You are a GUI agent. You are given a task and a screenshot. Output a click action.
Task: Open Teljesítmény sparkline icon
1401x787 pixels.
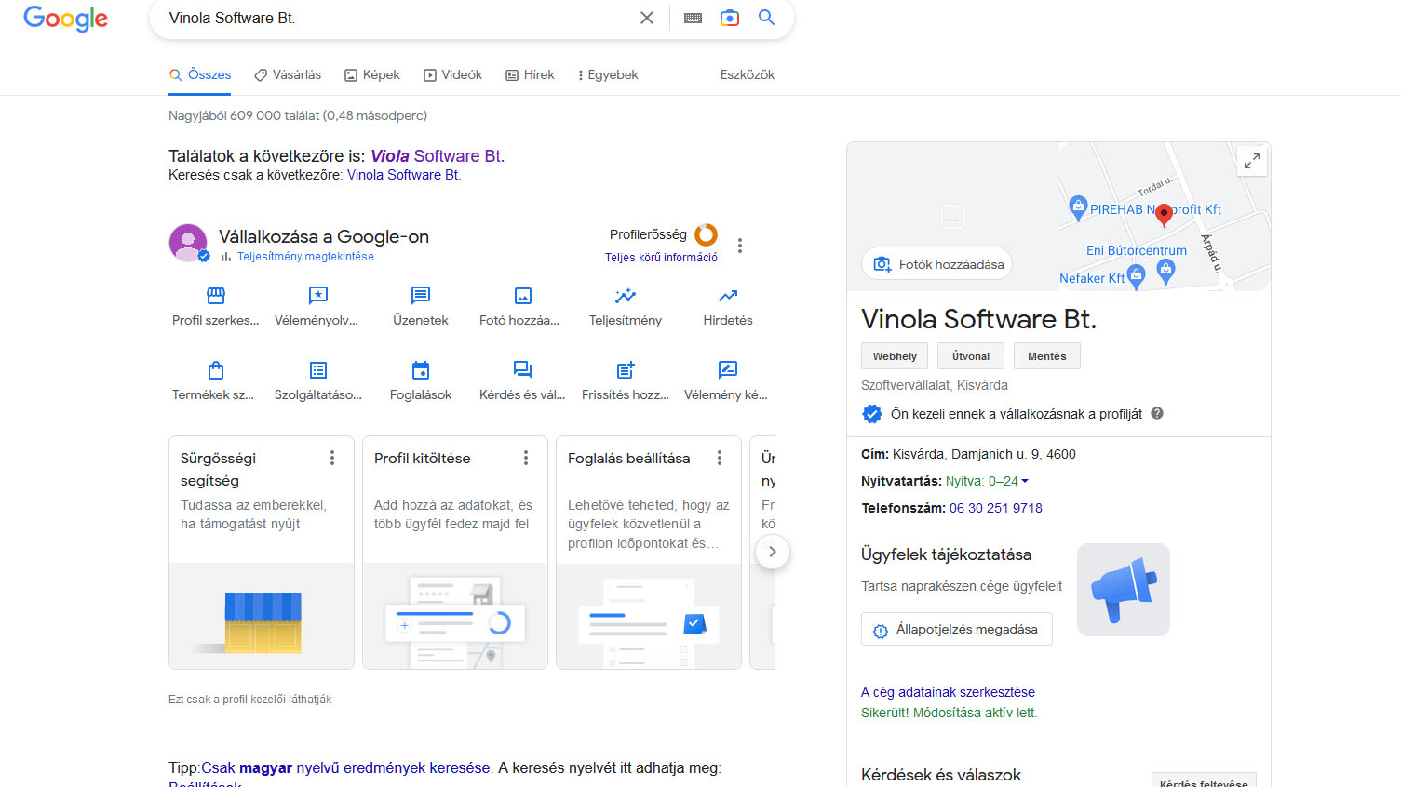(626, 296)
